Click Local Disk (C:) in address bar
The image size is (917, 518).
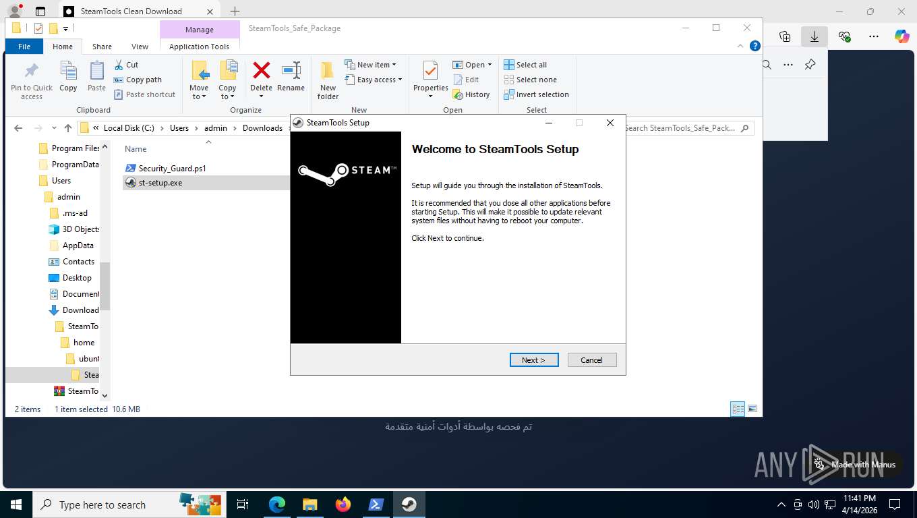click(129, 128)
